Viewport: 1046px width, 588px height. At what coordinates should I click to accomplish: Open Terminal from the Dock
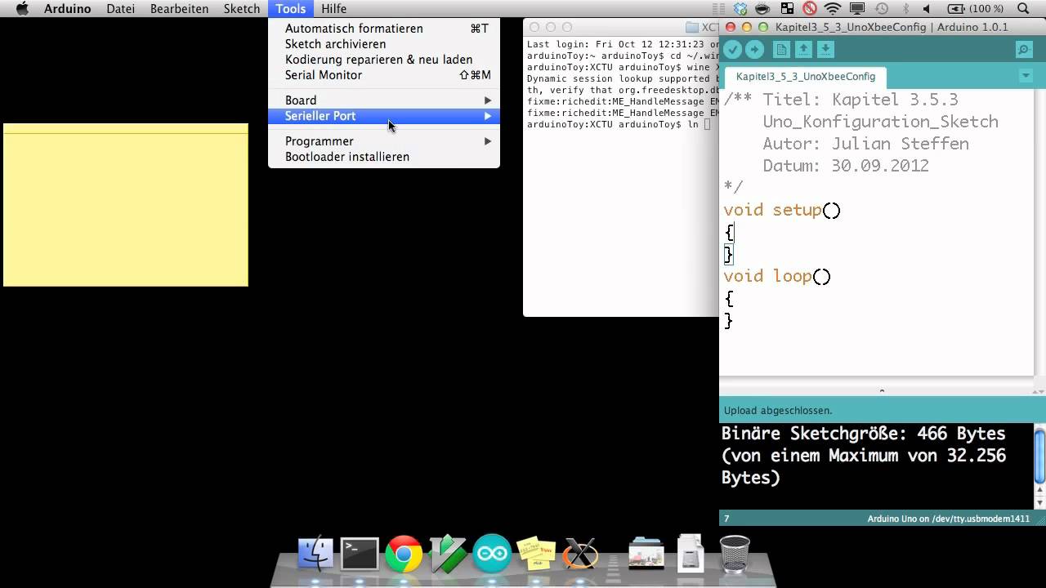point(360,554)
